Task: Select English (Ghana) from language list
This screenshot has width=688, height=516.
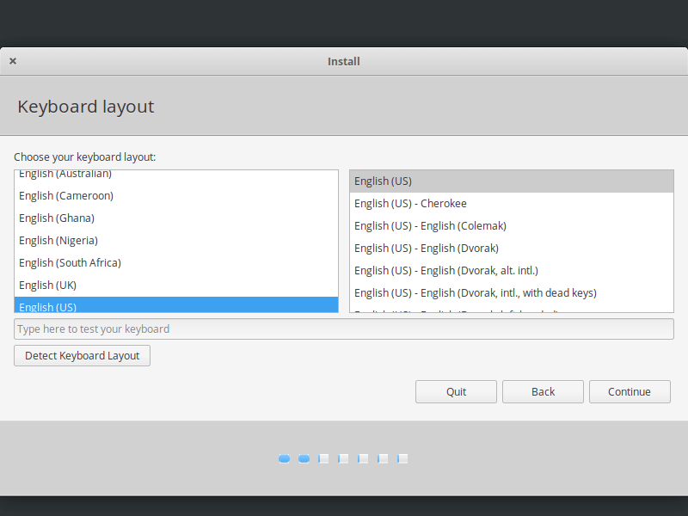Action: tap(57, 218)
